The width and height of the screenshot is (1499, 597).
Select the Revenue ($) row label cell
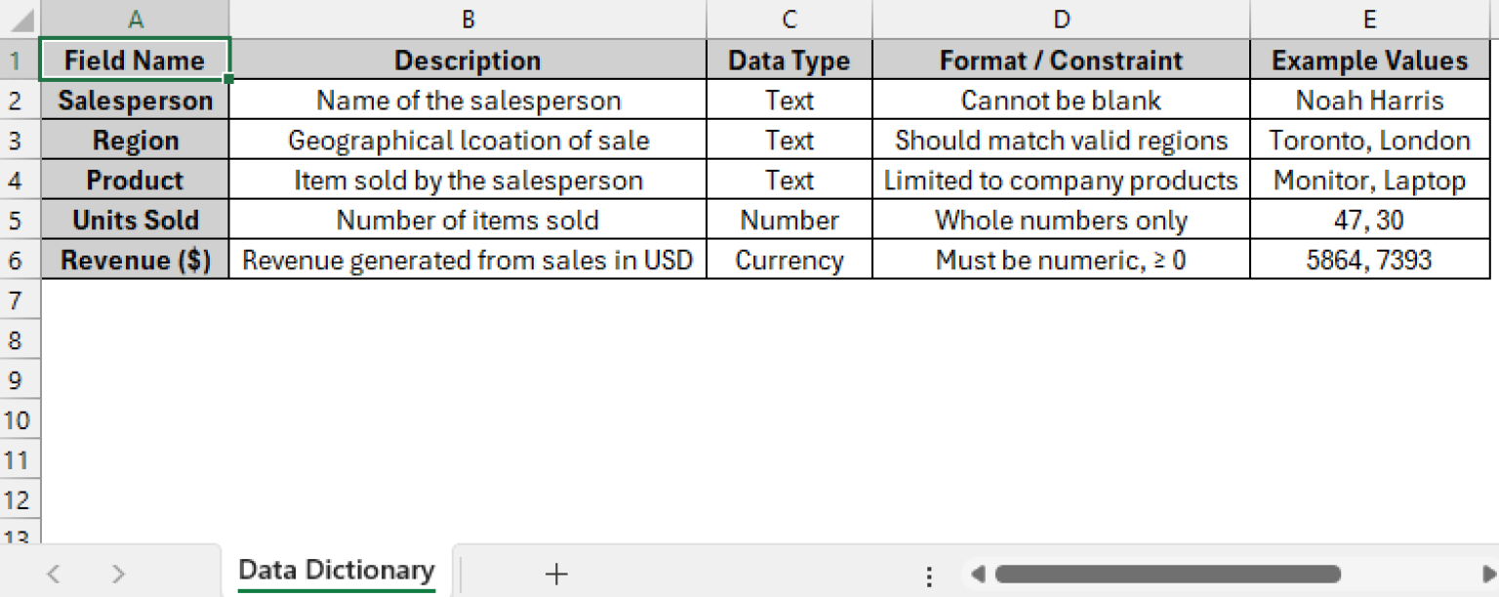[135, 259]
